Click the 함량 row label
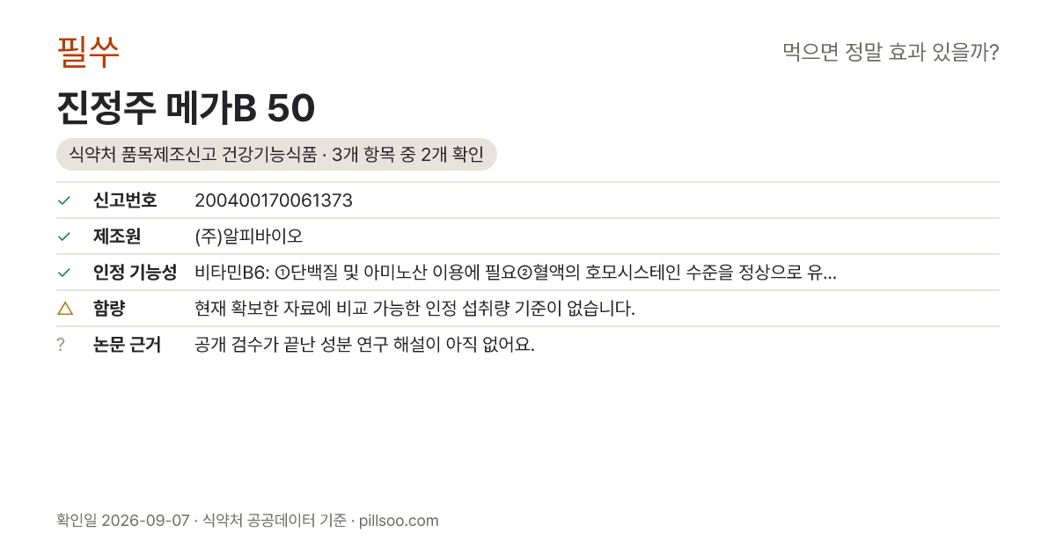The image size is (1056, 554). 109,309
